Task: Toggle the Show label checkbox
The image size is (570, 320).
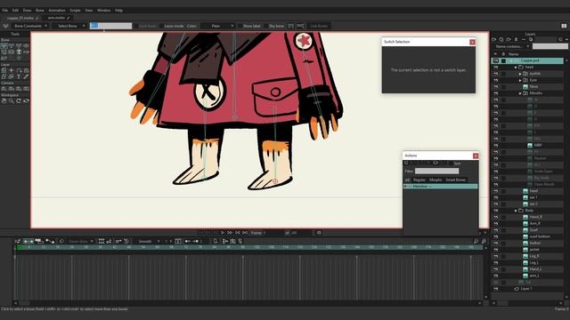Action: pos(240,26)
